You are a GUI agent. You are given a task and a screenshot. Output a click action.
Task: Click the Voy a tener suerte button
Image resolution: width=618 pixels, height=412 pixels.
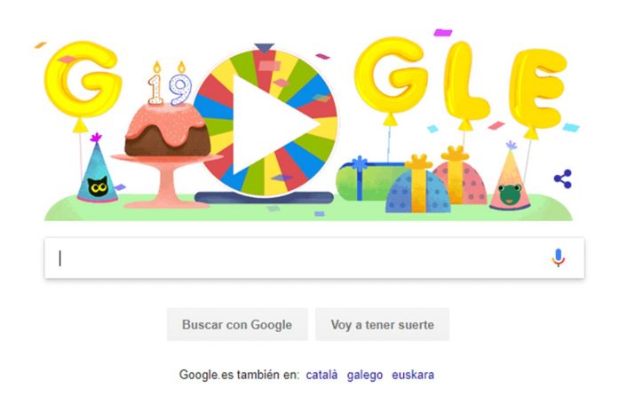(383, 324)
